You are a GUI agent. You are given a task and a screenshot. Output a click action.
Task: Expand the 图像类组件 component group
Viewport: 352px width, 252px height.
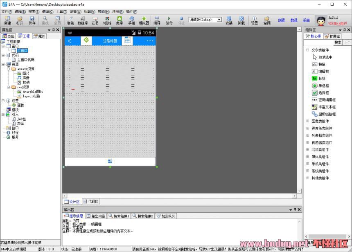[308, 121]
